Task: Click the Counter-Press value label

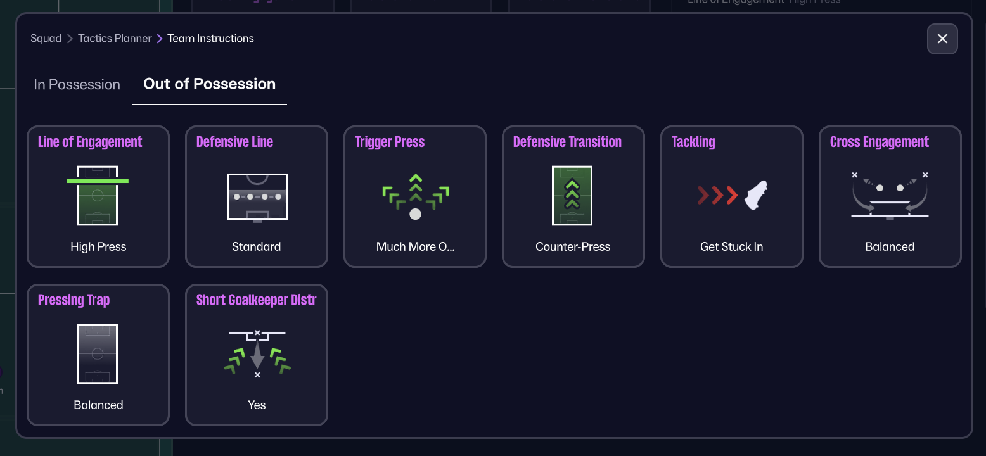Action: pos(573,247)
